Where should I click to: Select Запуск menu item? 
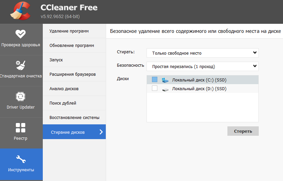coord(74,60)
